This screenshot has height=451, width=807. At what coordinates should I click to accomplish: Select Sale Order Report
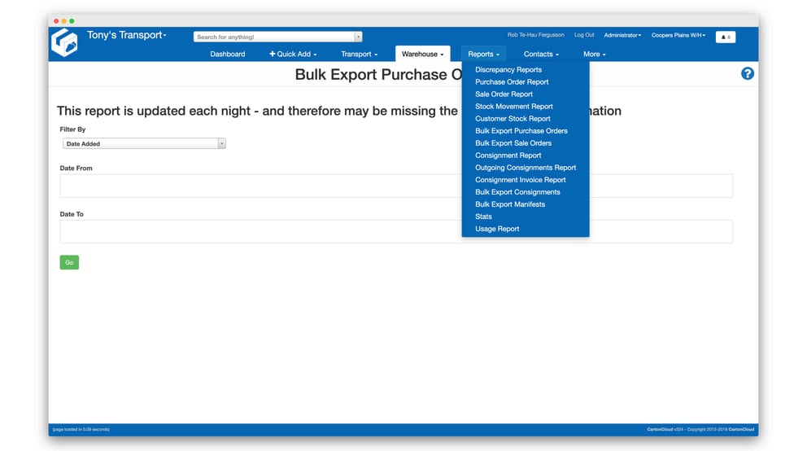(504, 94)
